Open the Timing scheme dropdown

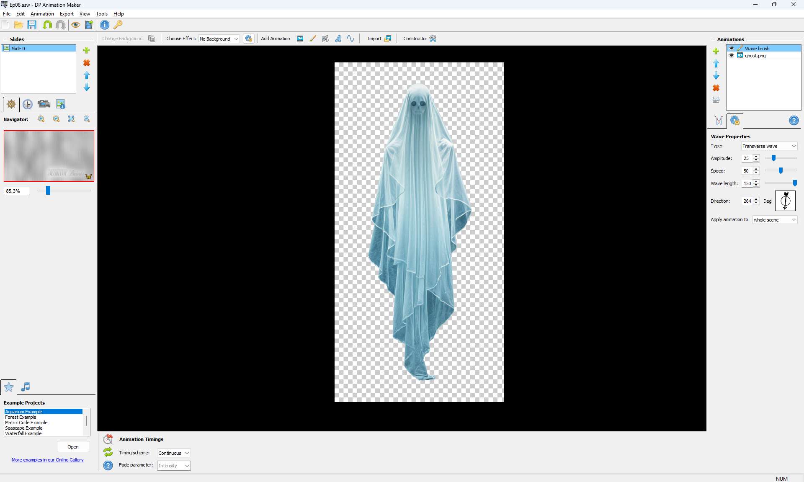(174, 453)
